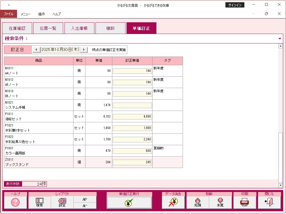
Task: Jump to first record with 先頭 icon
Action: [x=198, y=202]
